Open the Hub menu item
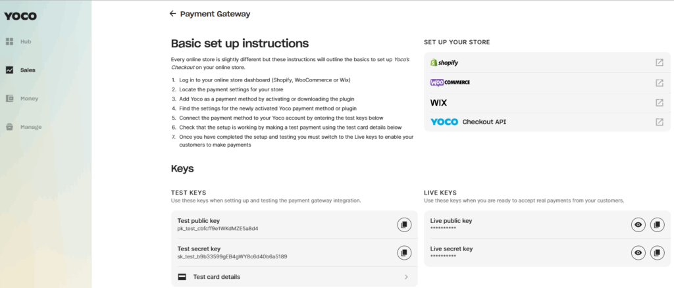This screenshot has height=288, width=674. [x=25, y=41]
